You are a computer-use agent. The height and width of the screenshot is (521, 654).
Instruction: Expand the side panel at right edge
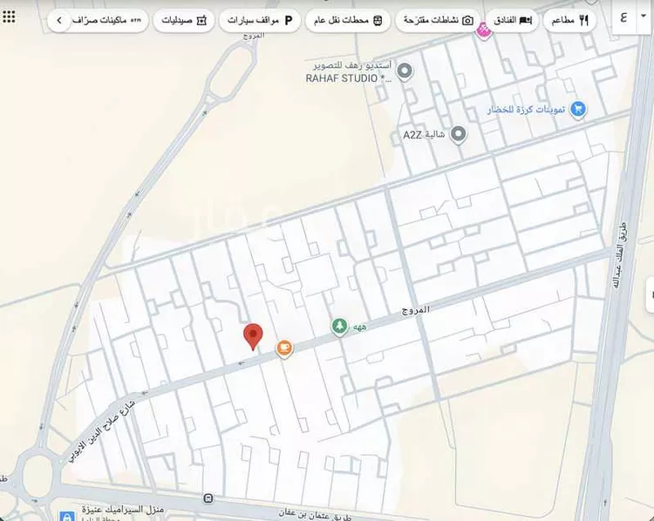(649, 294)
